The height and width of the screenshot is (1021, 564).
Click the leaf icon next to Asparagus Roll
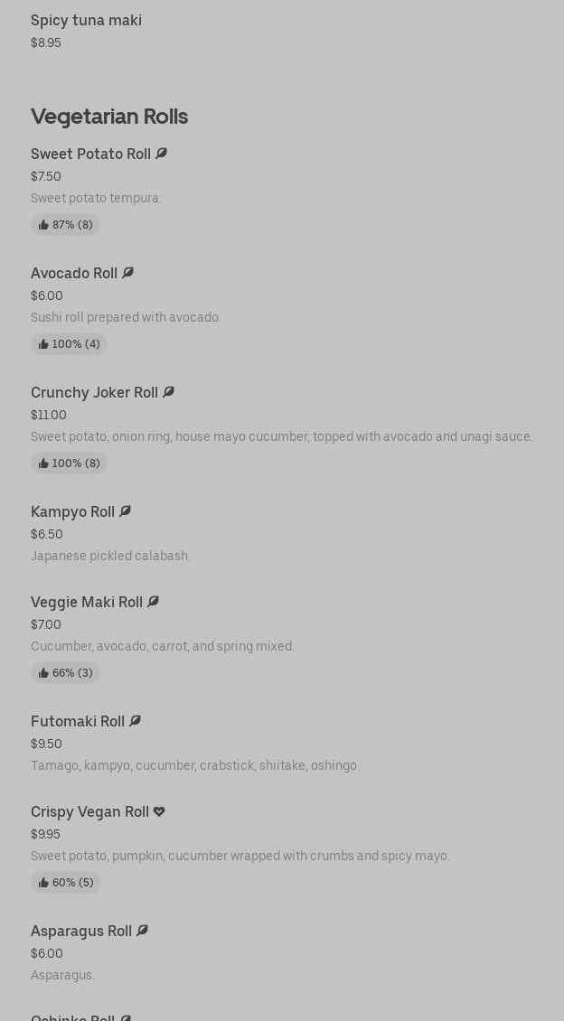click(x=142, y=931)
